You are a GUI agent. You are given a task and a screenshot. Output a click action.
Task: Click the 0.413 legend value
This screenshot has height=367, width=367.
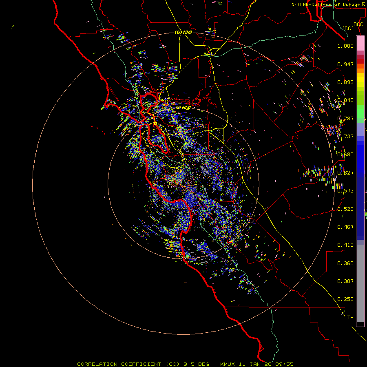point(345,245)
